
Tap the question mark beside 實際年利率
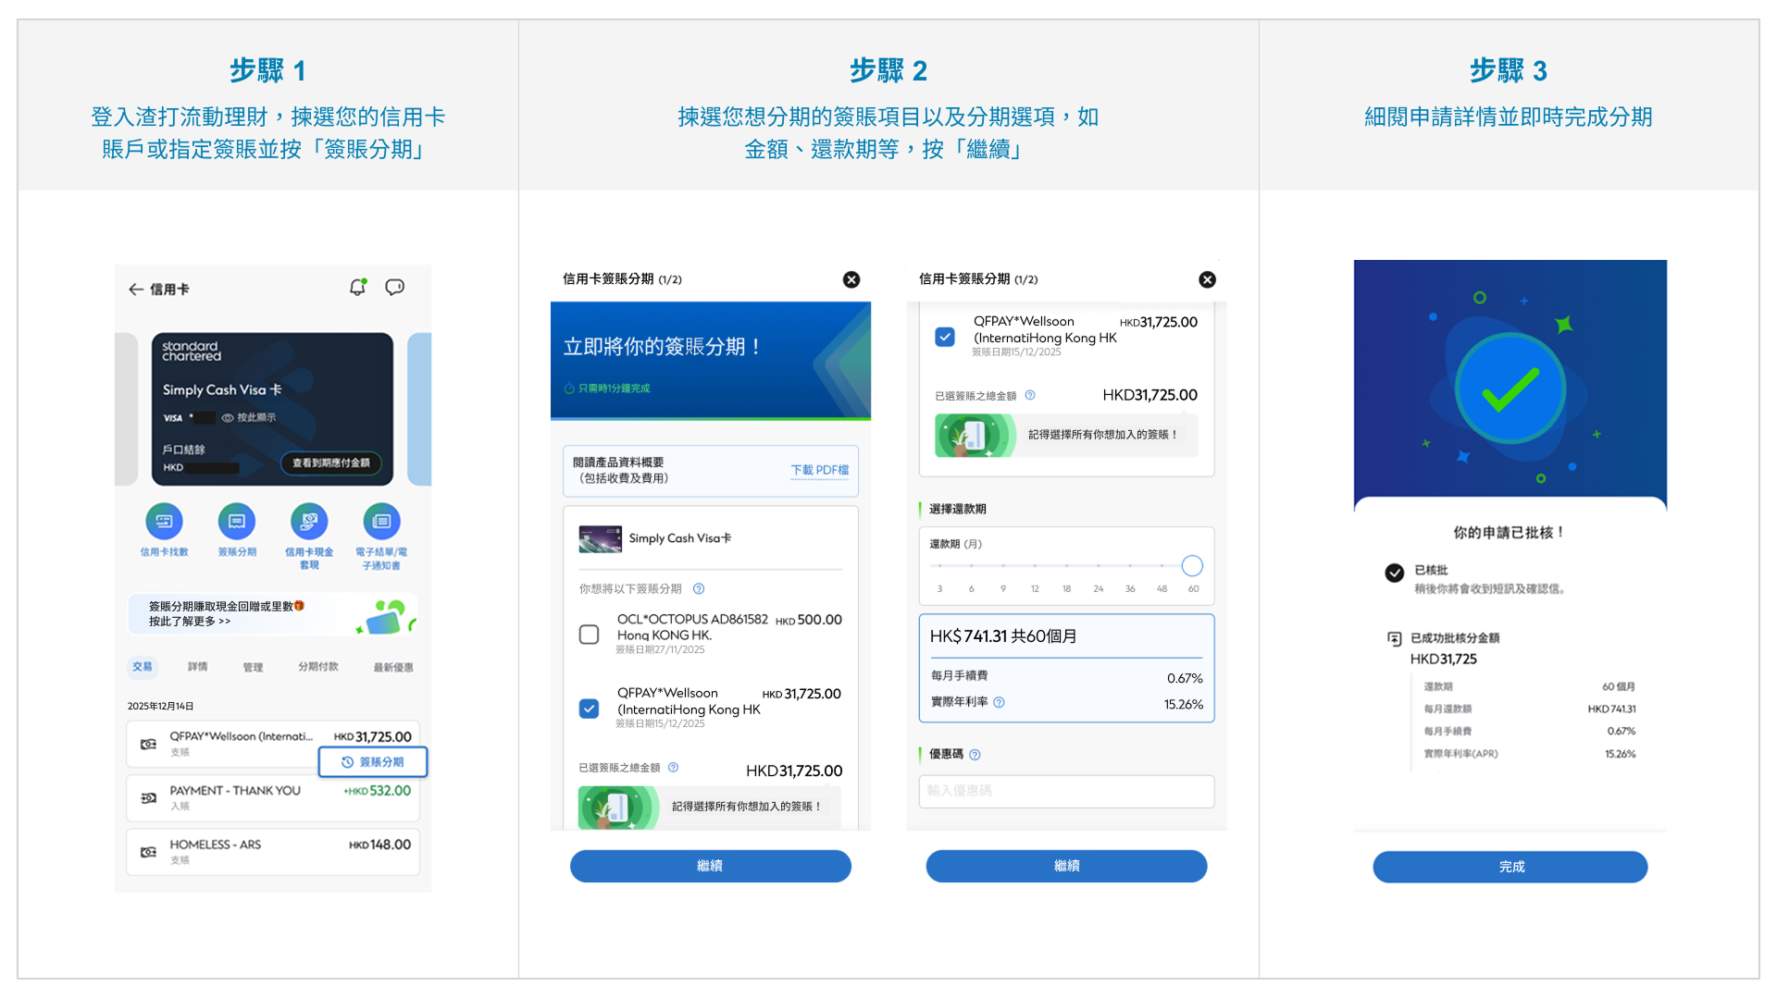click(1000, 702)
